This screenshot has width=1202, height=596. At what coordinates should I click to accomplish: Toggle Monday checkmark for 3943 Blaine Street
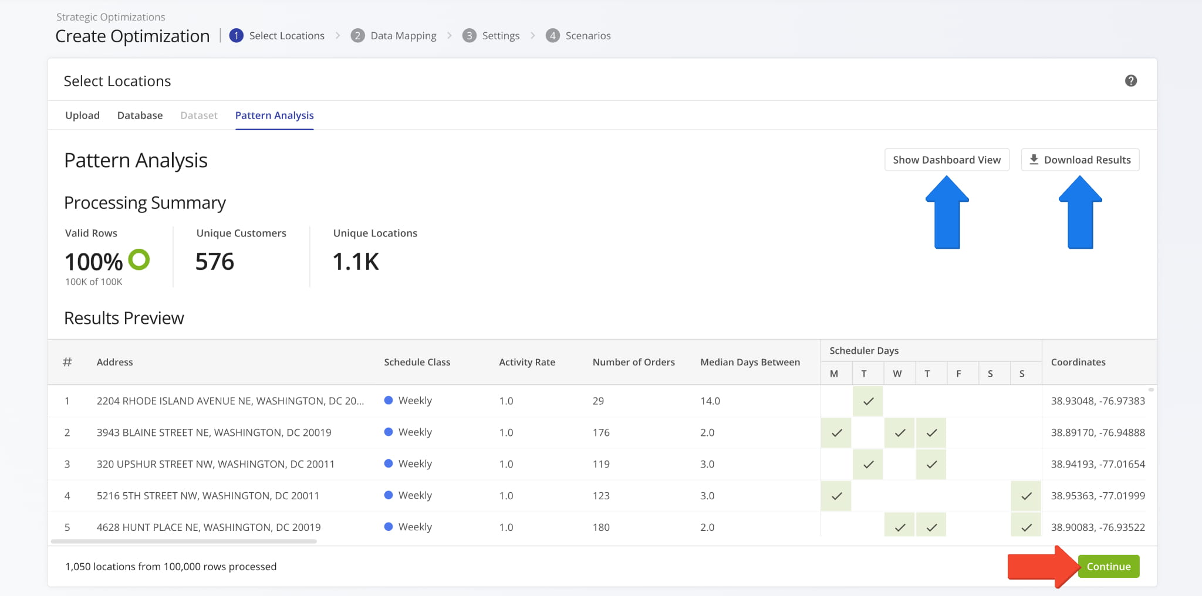tap(836, 433)
